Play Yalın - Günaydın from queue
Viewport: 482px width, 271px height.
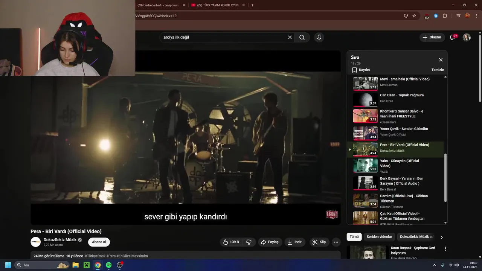[395, 166]
